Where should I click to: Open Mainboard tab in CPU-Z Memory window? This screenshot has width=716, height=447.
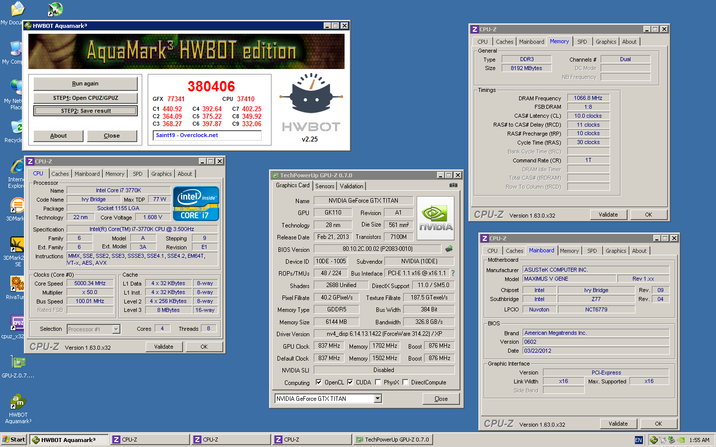click(532, 42)
